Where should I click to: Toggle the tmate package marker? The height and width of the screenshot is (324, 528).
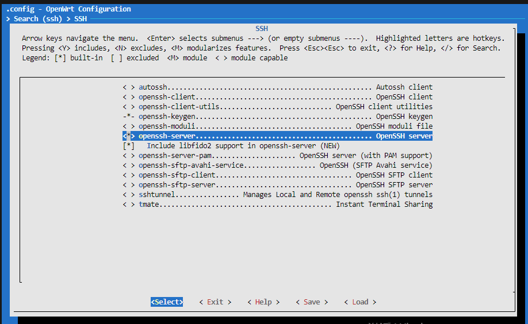click(x=129, y=205)
